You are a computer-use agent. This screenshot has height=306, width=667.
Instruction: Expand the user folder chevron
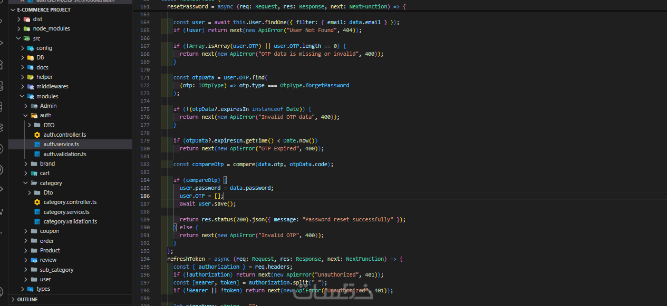coord(26,279)
